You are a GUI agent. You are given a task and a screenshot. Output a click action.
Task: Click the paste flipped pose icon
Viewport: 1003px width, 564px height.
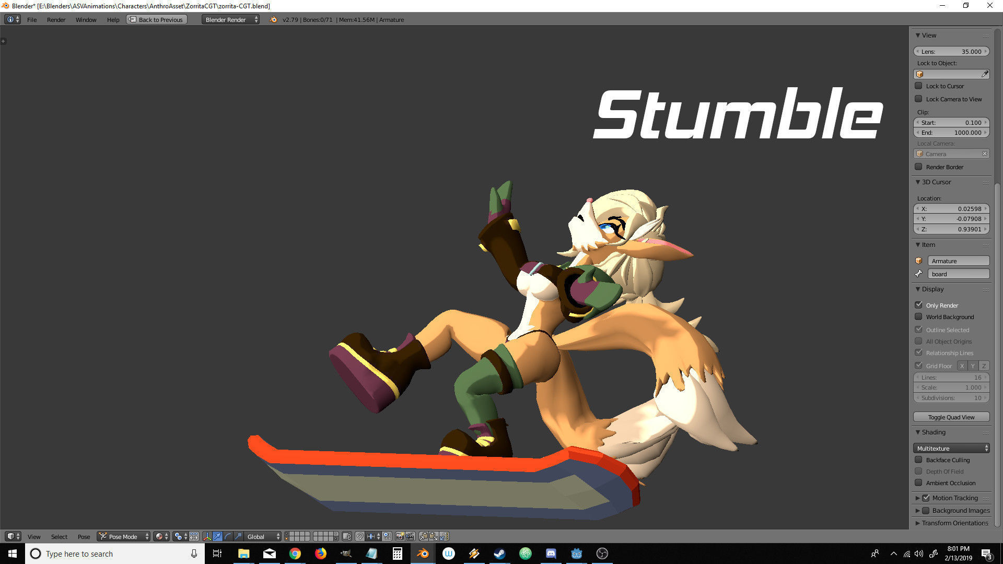click(x=444, y=536)
